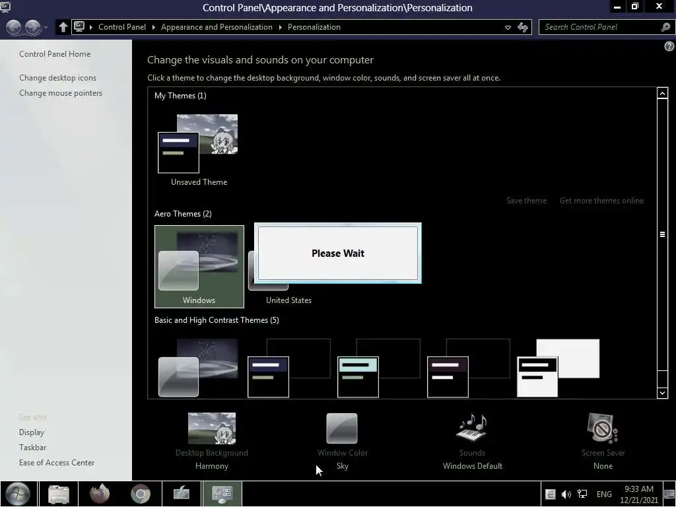This screenshot has width=676, height=507.
Task: Click the ENG language indicator
Action: pos(604,494)
